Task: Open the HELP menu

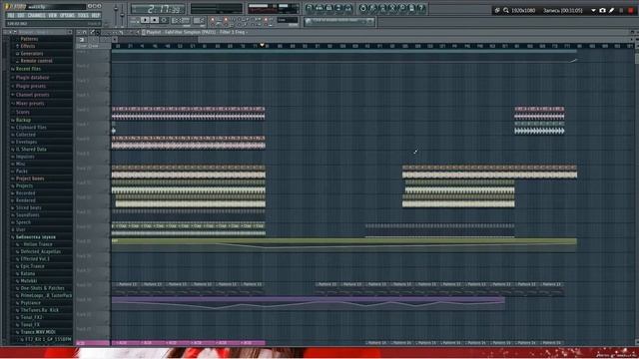Action: point(96,16)
